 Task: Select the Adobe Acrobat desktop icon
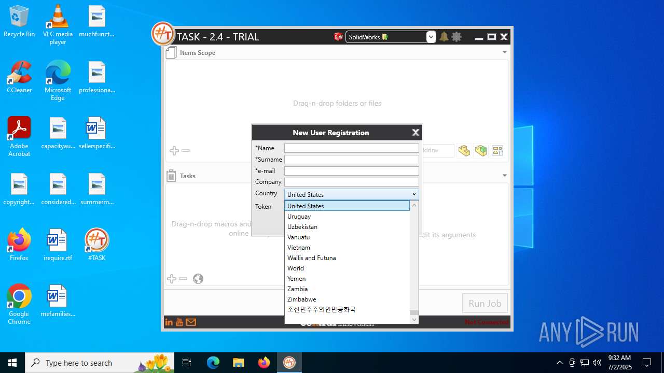click(x=19, y=137)
